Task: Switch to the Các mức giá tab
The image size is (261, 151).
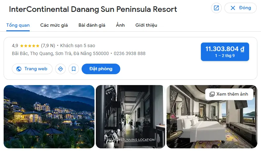Action: click(x=54, y=25)
